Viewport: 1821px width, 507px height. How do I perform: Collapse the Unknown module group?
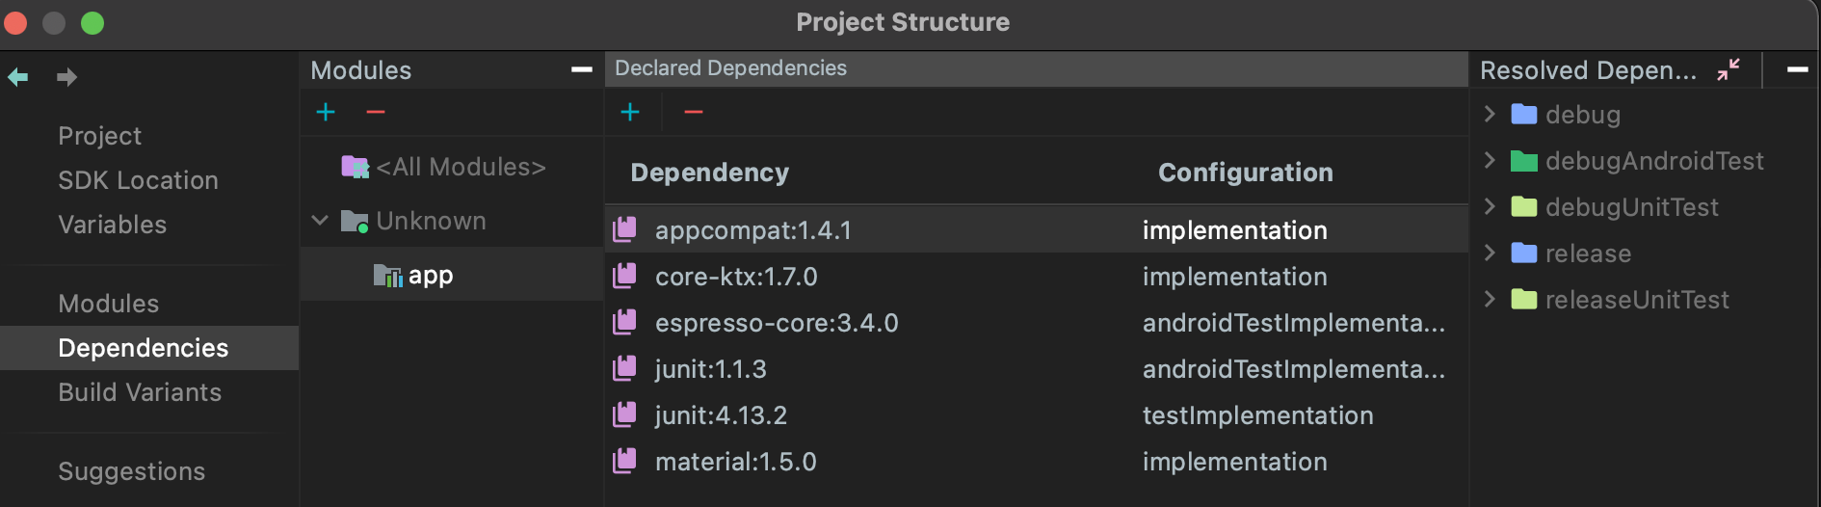click(x=321, y=221)
